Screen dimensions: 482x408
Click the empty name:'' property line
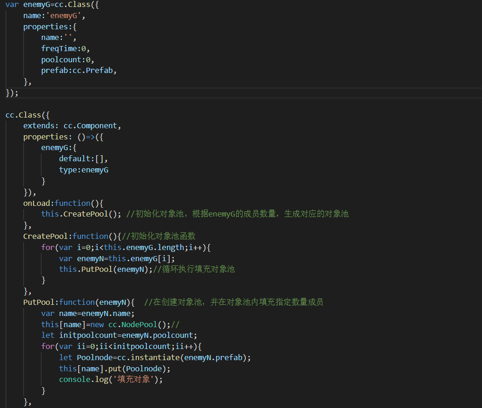click(x=59, y=38)
